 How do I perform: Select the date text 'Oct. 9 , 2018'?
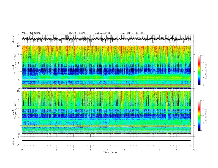[77, 33]
